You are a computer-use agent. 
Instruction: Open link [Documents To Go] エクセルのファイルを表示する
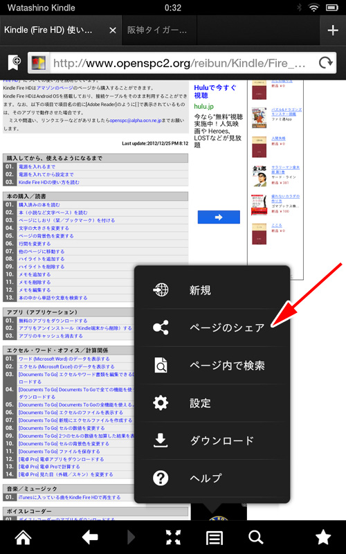pyautogui.click(x=71, y=413)
